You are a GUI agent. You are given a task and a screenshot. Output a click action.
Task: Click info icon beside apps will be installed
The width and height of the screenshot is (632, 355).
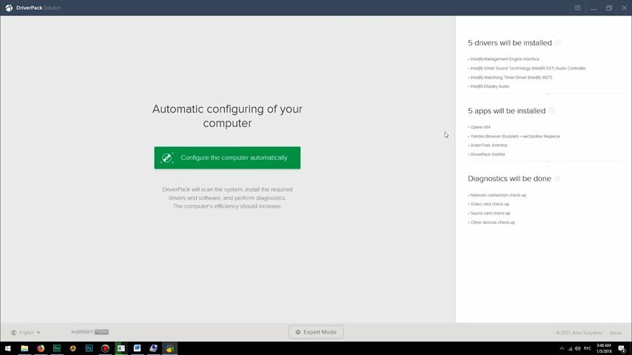(x=552, y=110)
